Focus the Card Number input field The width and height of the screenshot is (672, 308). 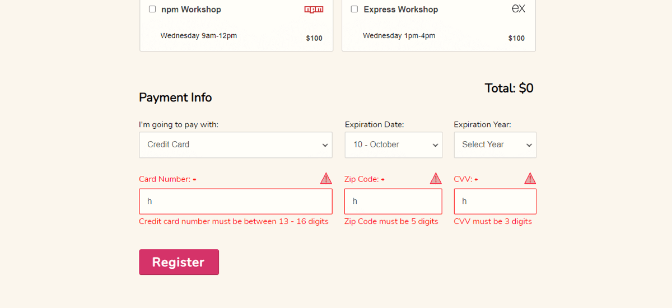tap(235, 201)
